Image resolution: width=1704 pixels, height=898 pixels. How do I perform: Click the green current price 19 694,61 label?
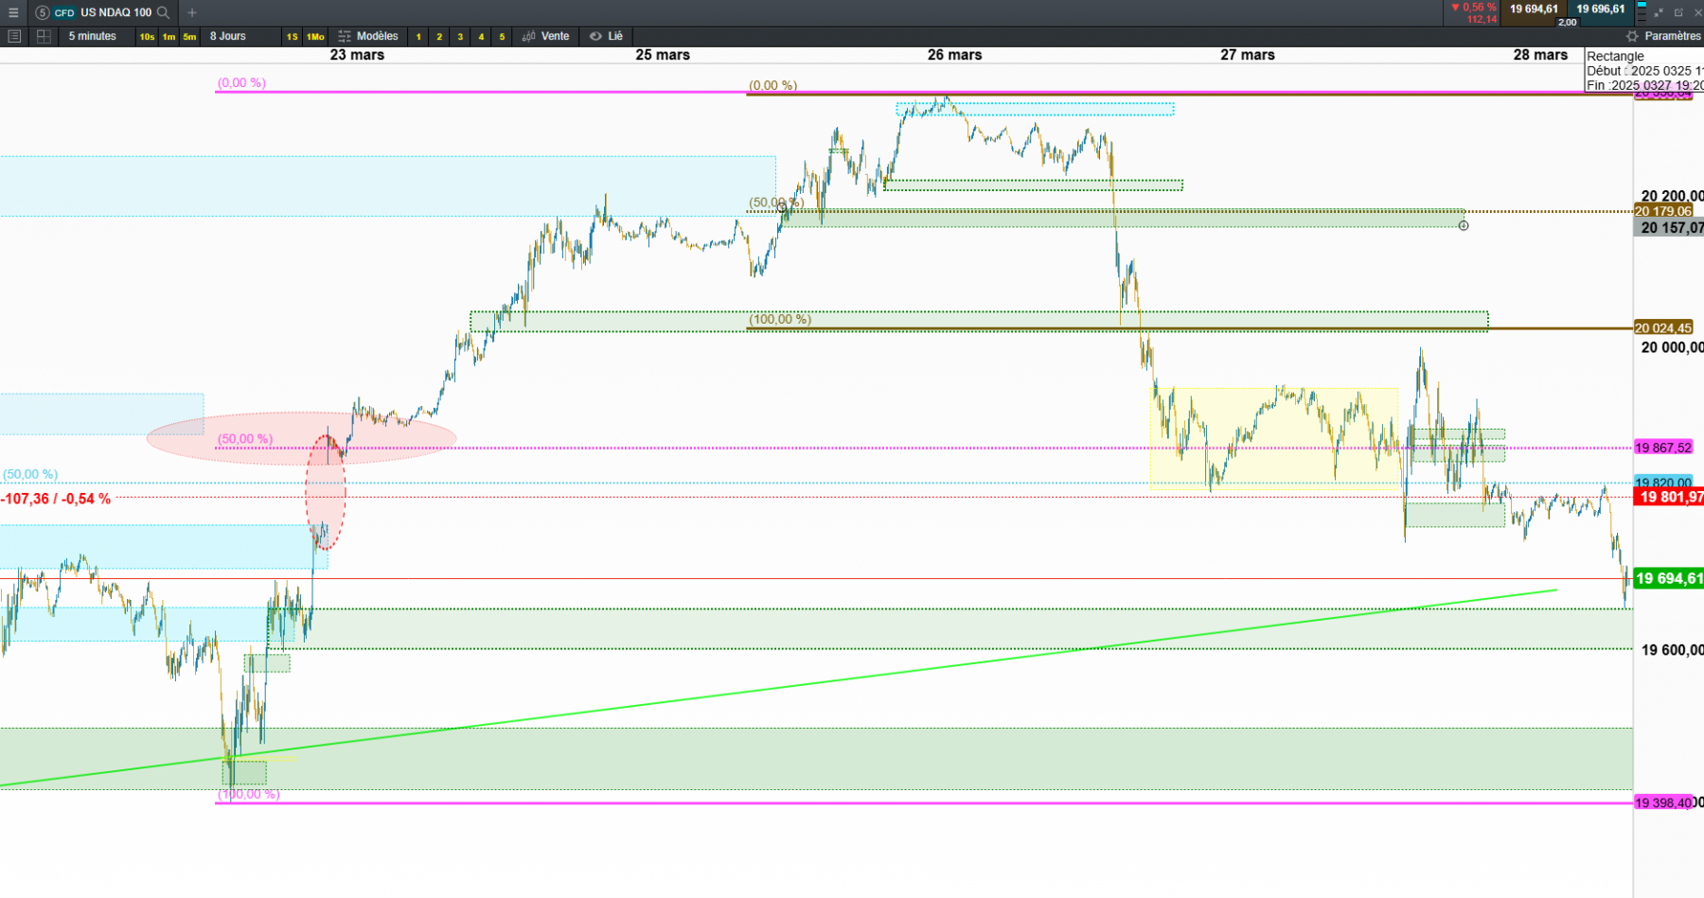point(1669,578)
